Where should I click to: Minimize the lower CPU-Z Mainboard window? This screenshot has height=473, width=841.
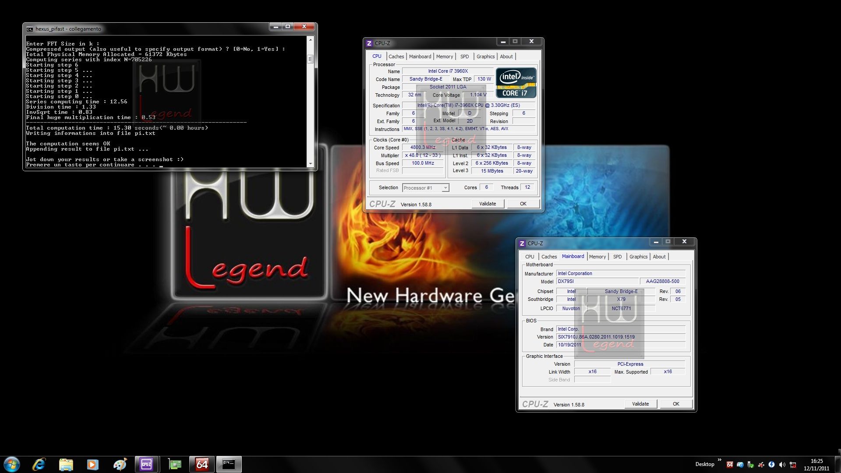656,241
